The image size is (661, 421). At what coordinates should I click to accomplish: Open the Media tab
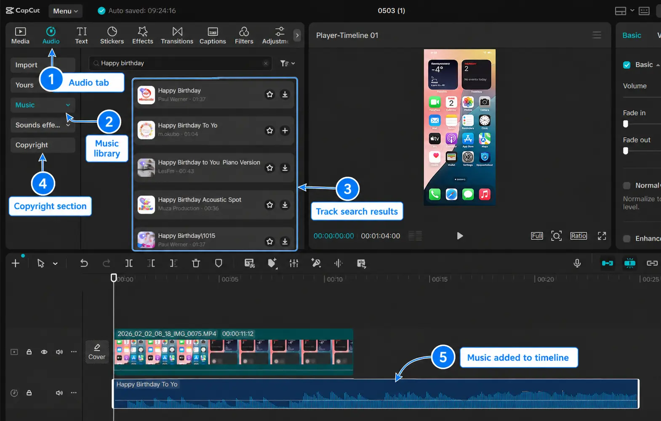tap(20, 35)
